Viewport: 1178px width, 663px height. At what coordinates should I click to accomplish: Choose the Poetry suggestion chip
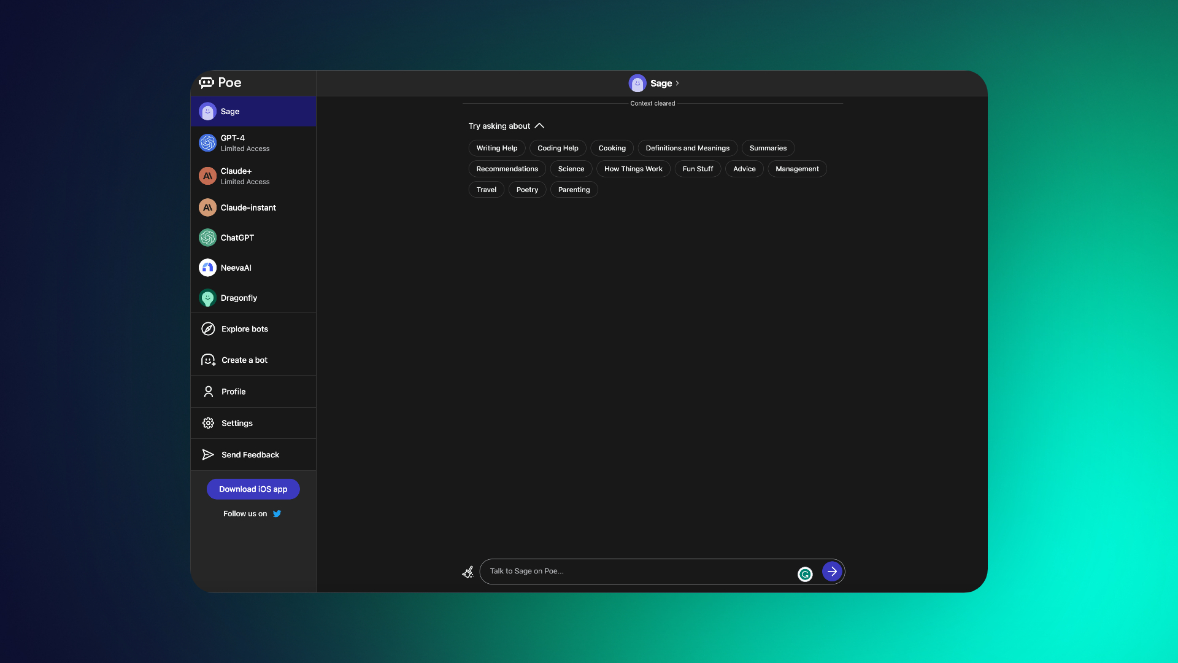527,190
